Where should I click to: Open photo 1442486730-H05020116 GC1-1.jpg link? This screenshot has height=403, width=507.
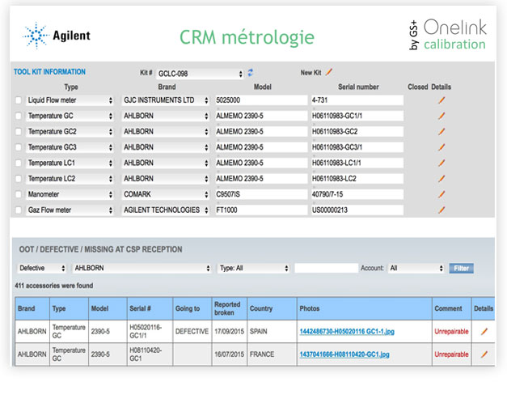[x=347, y=332]
